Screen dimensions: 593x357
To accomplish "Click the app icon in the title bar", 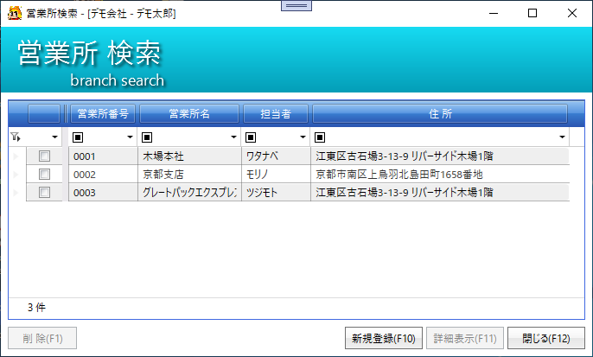I will [15, 13].
